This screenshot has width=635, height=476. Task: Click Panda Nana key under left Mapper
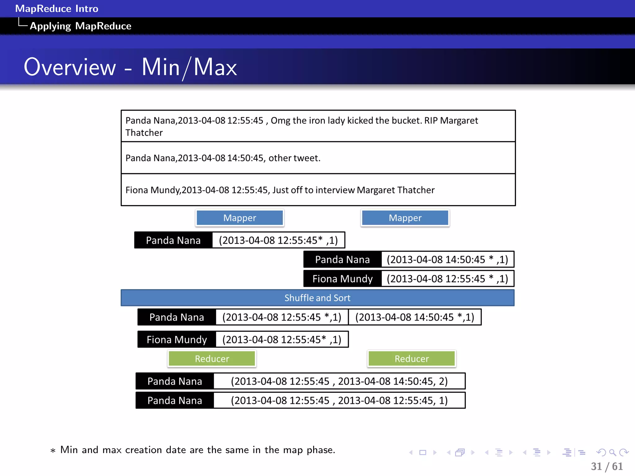pyautogui.click(x=173, y=240)
